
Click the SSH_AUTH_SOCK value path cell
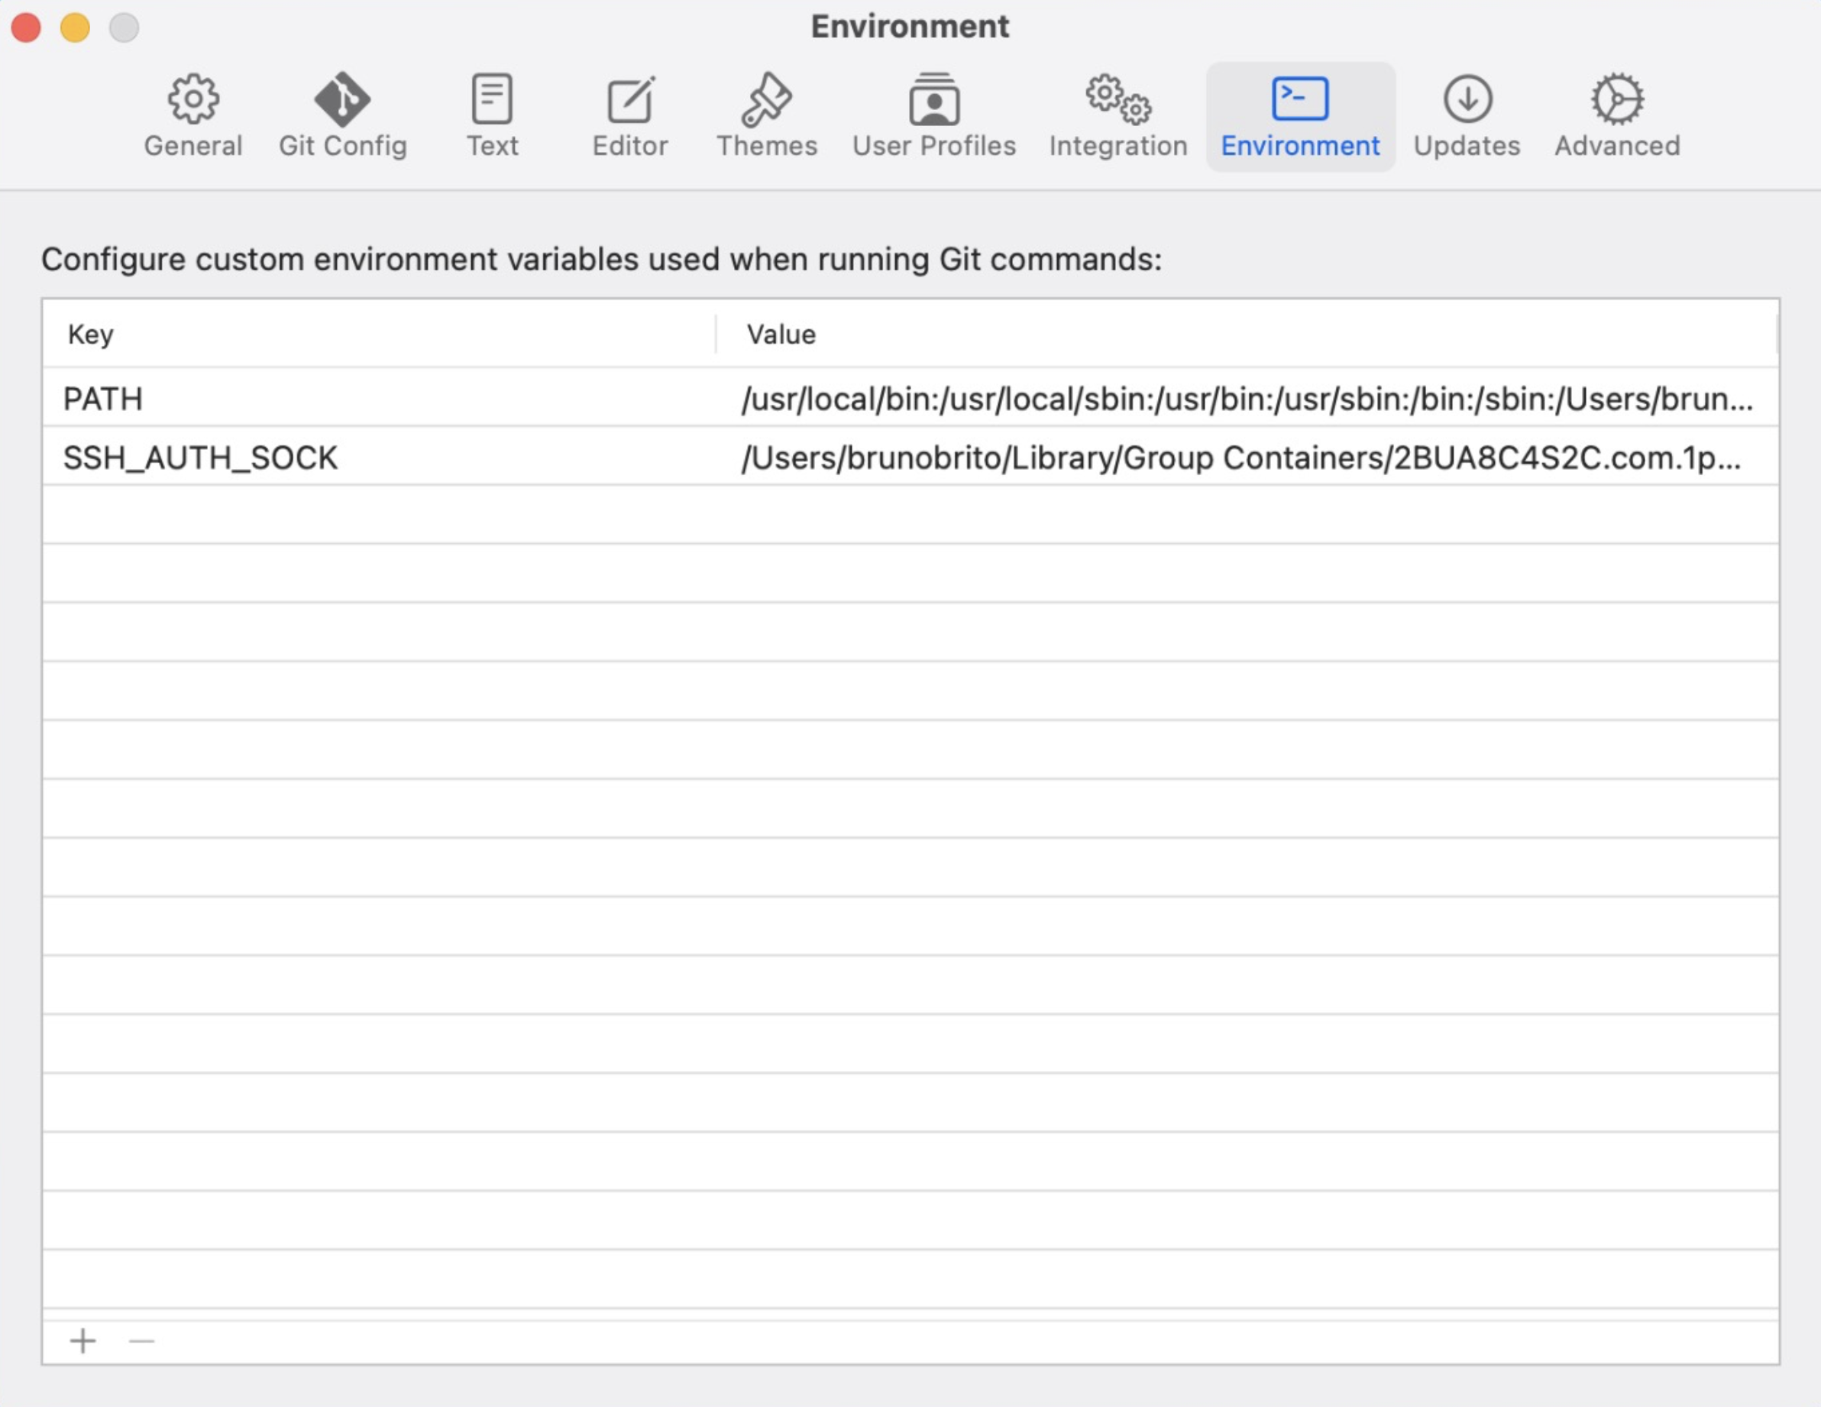pyautogui.click(x=1240, y=458)
